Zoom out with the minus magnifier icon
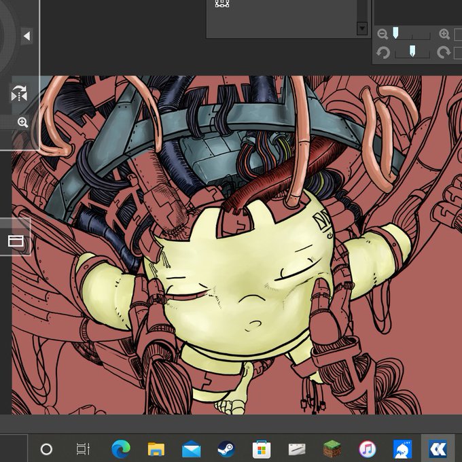Viewport: 462px width, 462px height. (x=383, y=34)
